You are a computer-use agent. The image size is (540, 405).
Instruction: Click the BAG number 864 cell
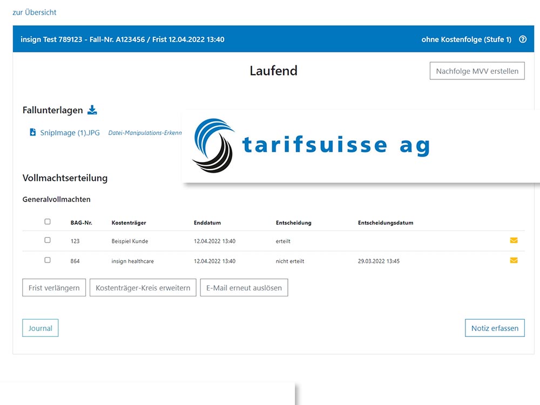pyautogui.click(x=75, y=261)
